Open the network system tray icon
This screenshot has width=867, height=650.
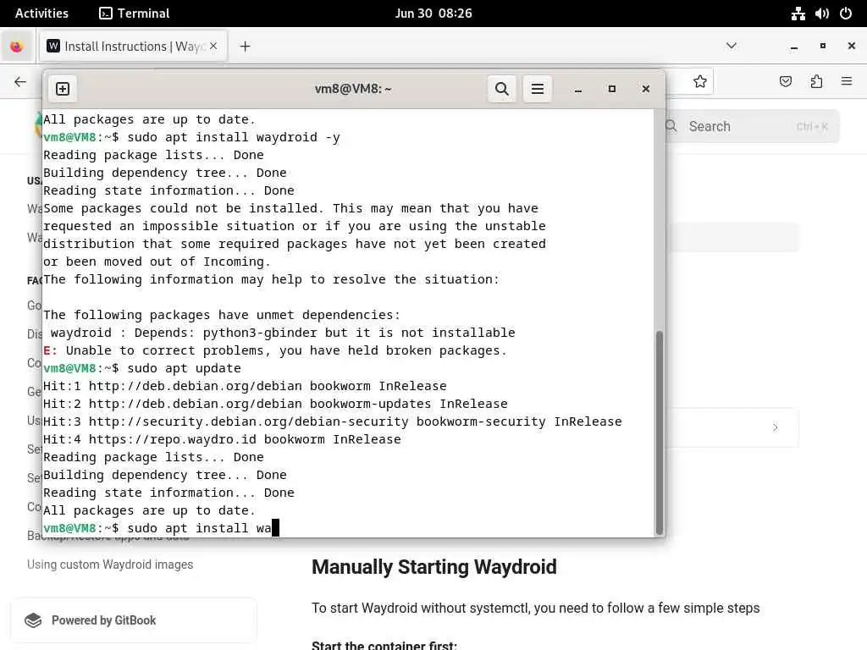798,14
